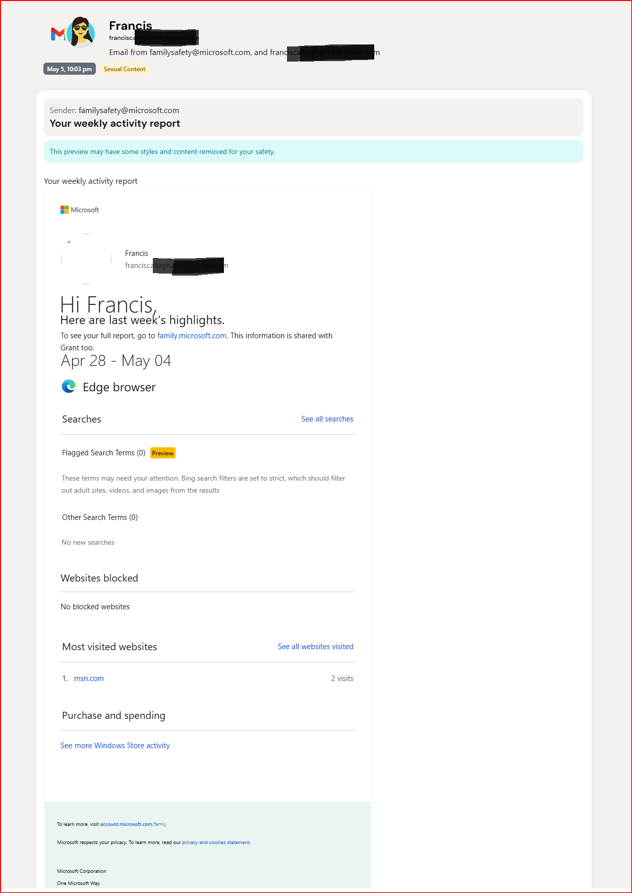The width and height of the screenshot is (632, 893).
Task: Click the 'Microsoft Corporation' footer text
Action: [x=82, y=871]
